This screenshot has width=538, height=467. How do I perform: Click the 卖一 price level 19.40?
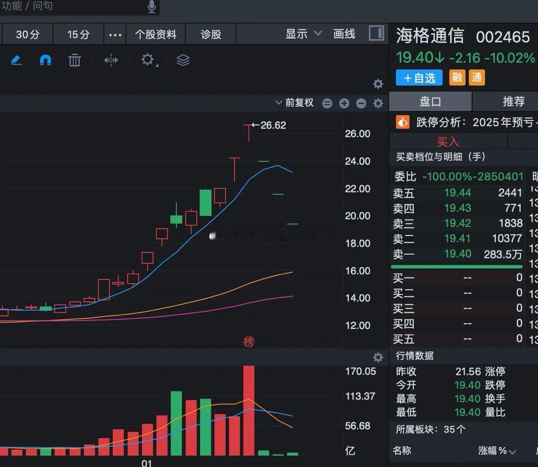457,255
